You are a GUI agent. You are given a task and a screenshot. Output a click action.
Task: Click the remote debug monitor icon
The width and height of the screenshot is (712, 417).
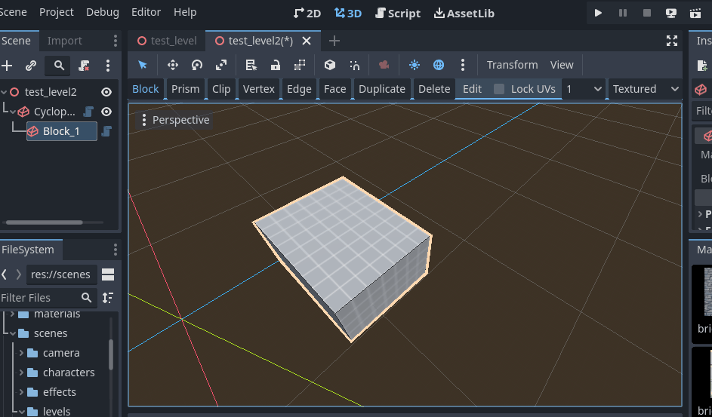tap(671, 13)
